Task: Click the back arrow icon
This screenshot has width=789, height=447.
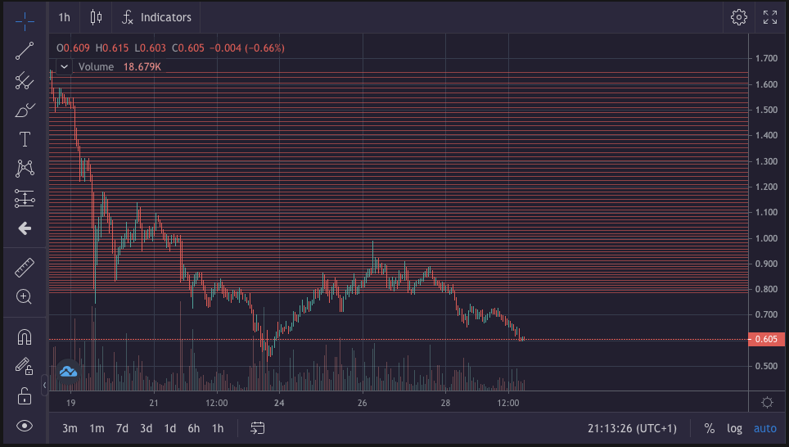Action: 25,228
